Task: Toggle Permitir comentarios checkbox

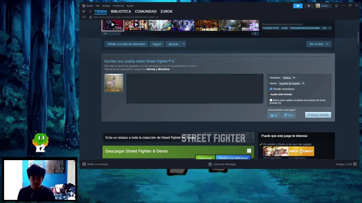Action: point(271,89)
